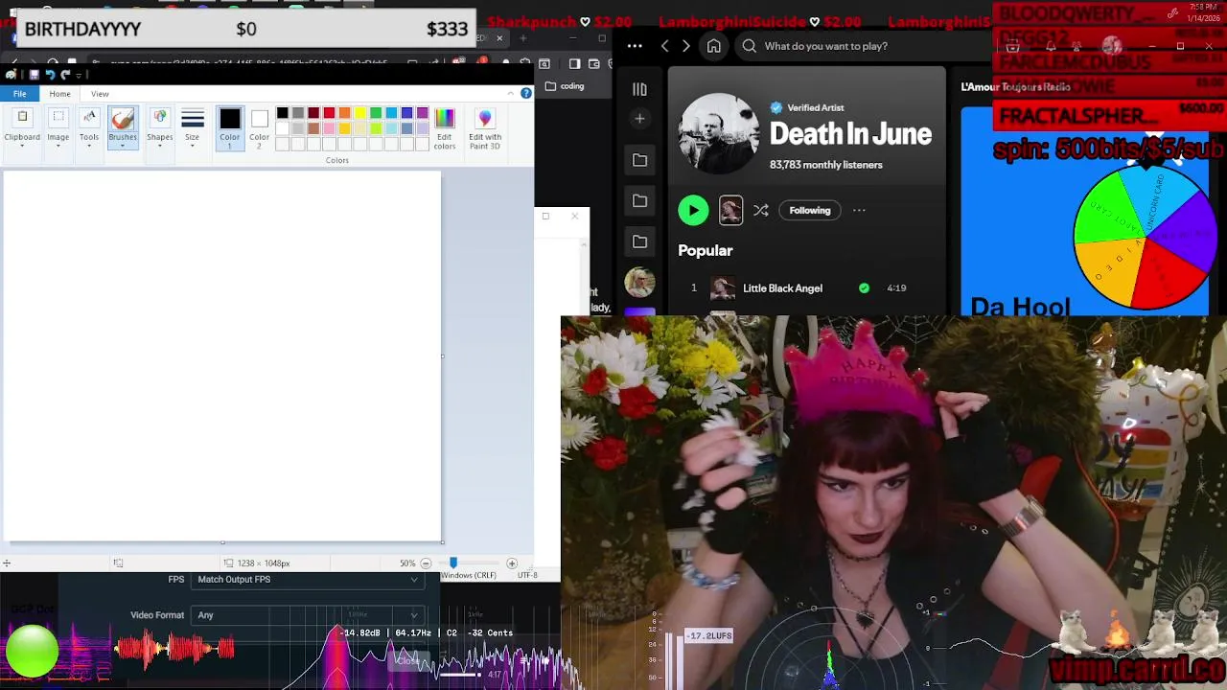Open the Video Format dropdown
Screen dimensions: 1227x690
point(307,615)
